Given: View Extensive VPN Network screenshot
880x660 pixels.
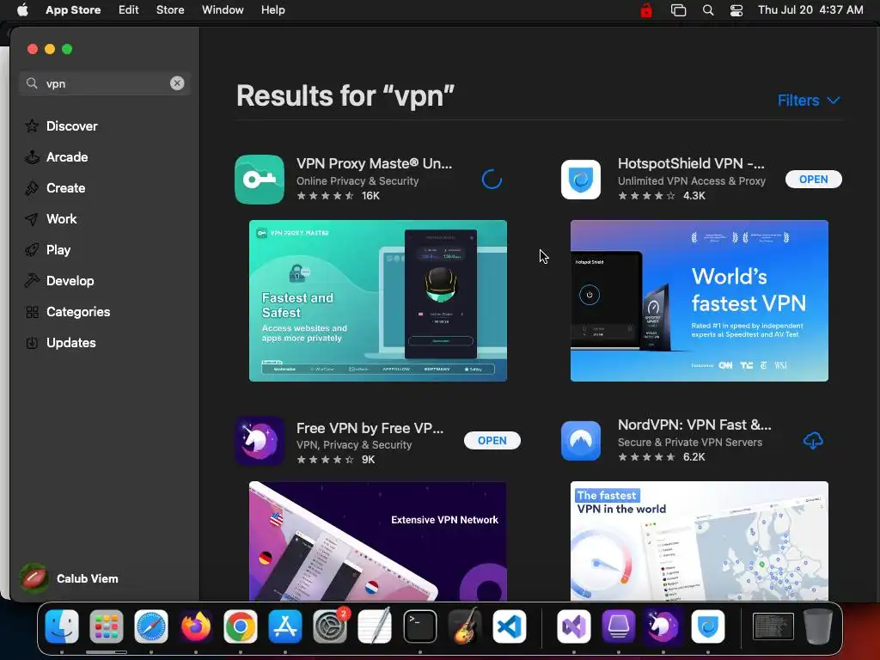Looking at the screenshot, I should click(378, 541).
